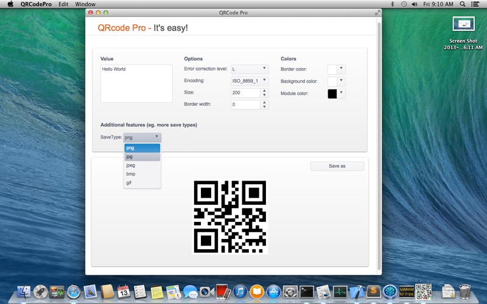The image size is (487, 304).
Task: Click Bluetooth icon in menu bar
Action: 392,4
